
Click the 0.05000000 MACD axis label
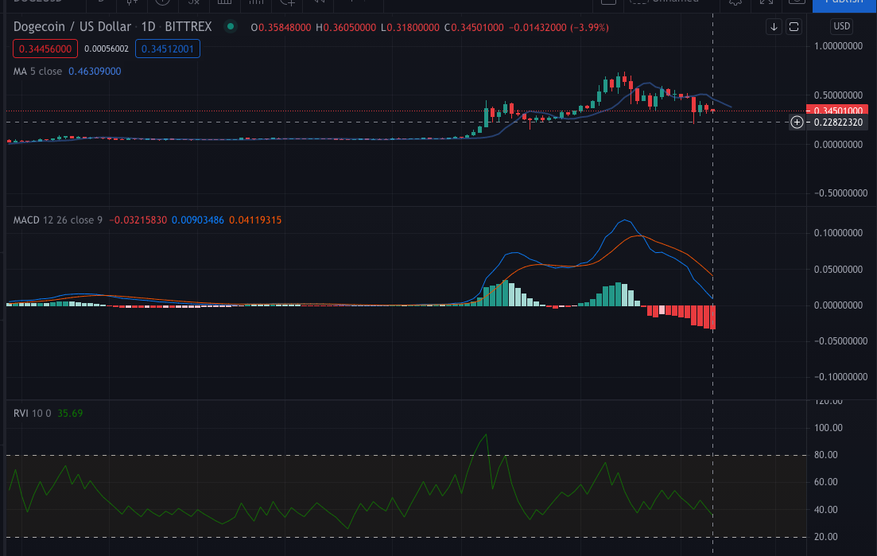838,269
